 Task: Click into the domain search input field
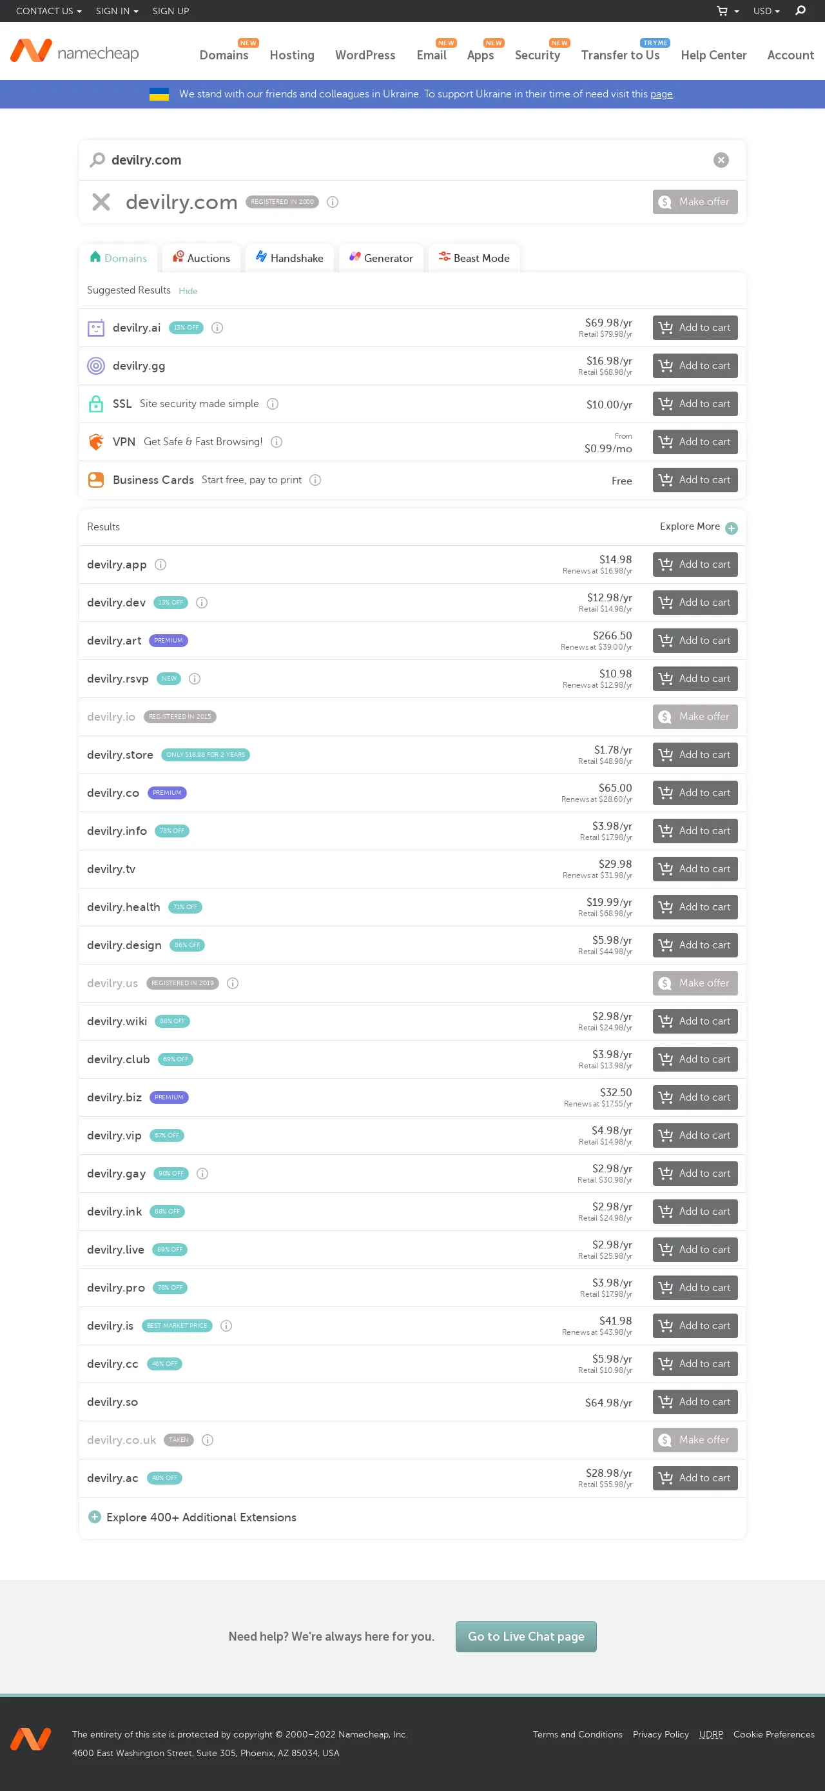pos(403,160)
